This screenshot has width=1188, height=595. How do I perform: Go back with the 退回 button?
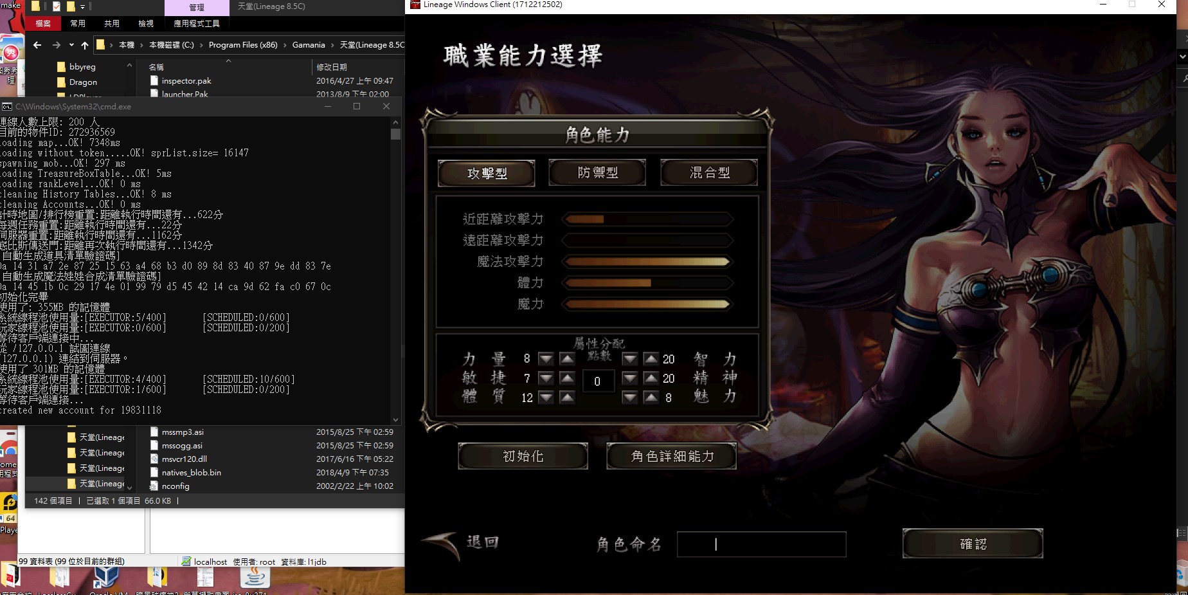(461, 544)
